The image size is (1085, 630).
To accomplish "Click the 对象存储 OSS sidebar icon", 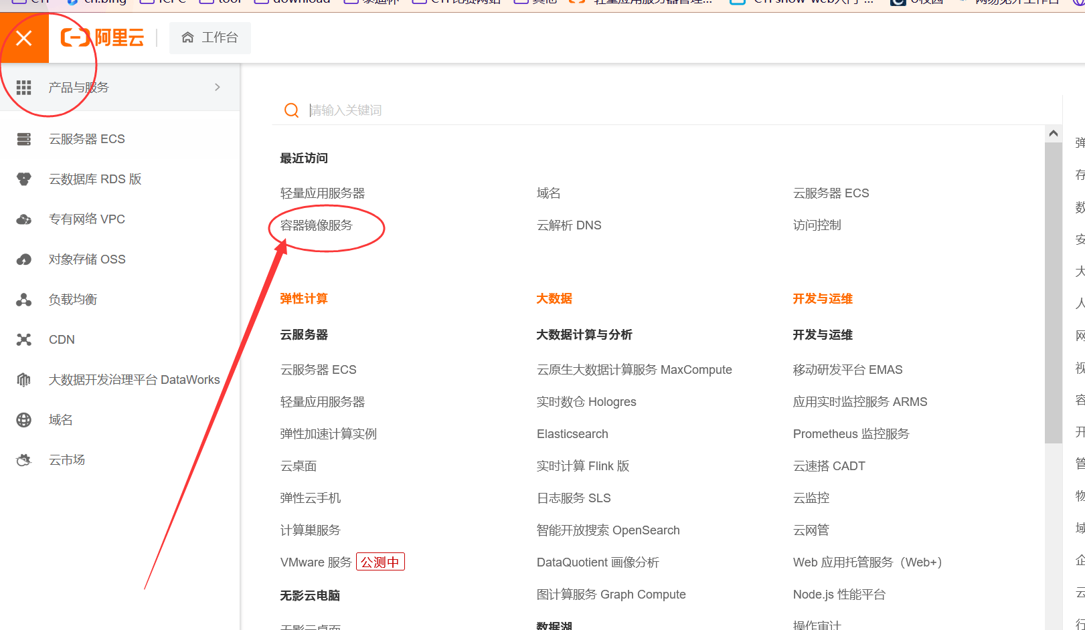I will pyautogui.click(x=24, y=259).
